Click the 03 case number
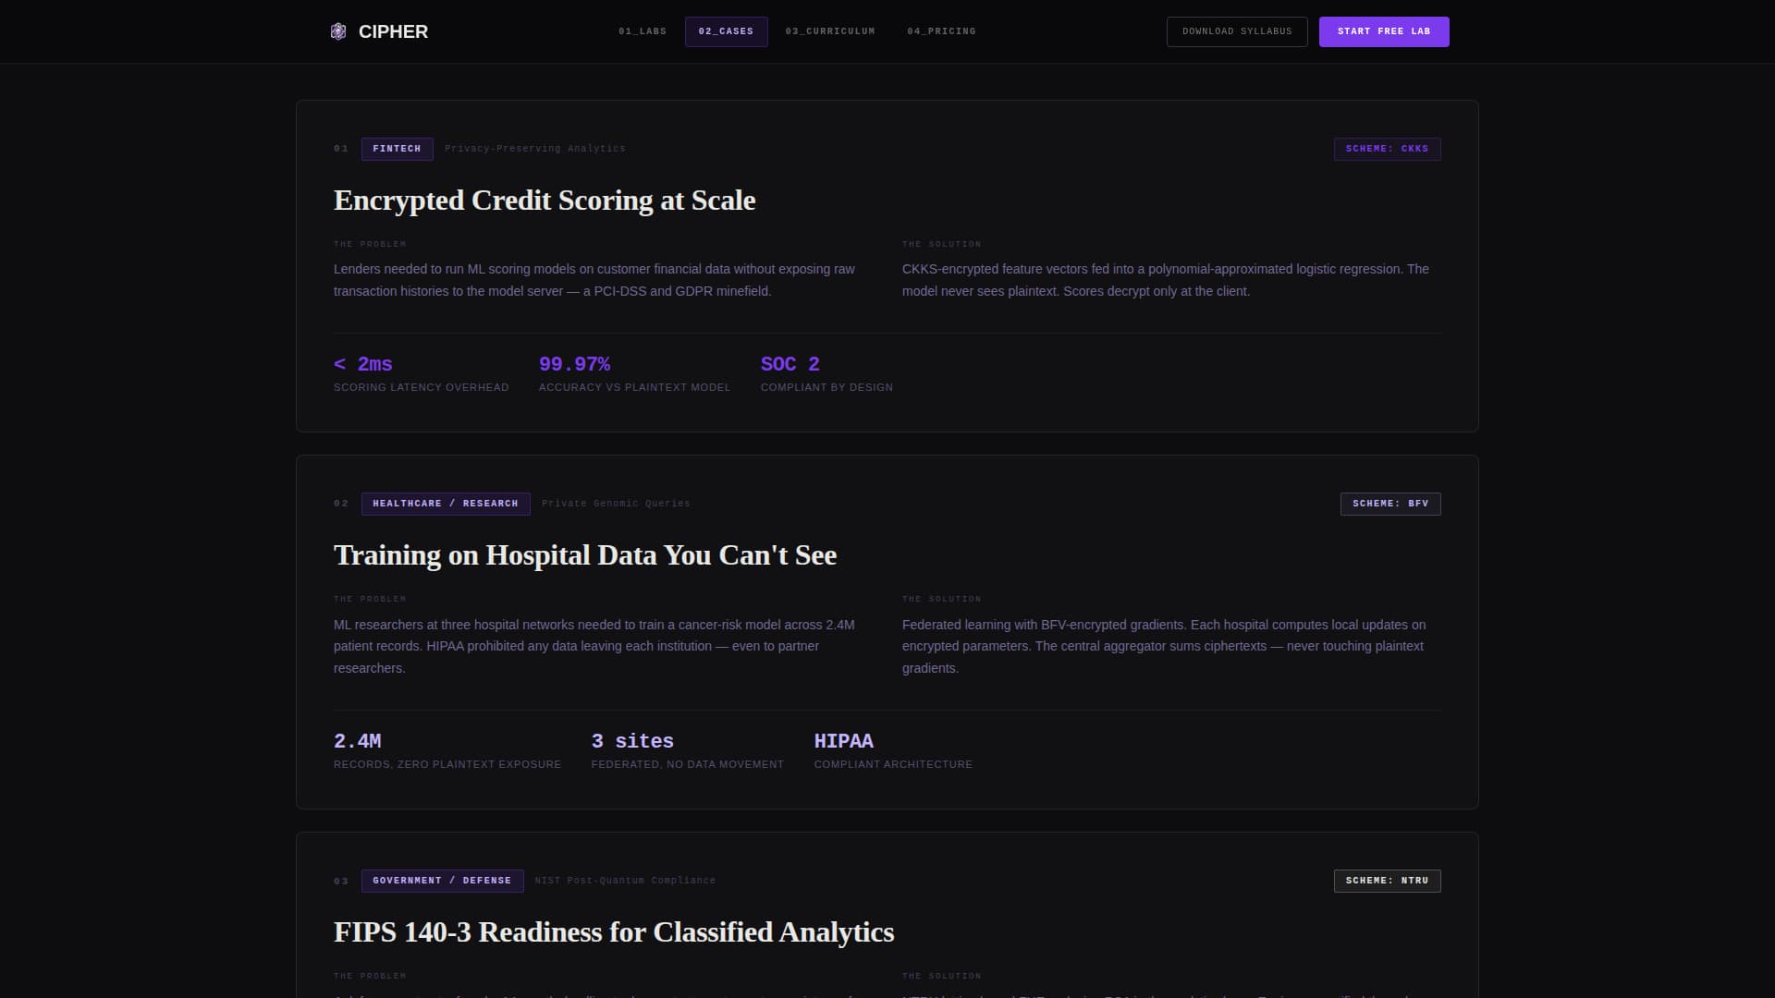Screen dimensions: 1775x998 341,881
